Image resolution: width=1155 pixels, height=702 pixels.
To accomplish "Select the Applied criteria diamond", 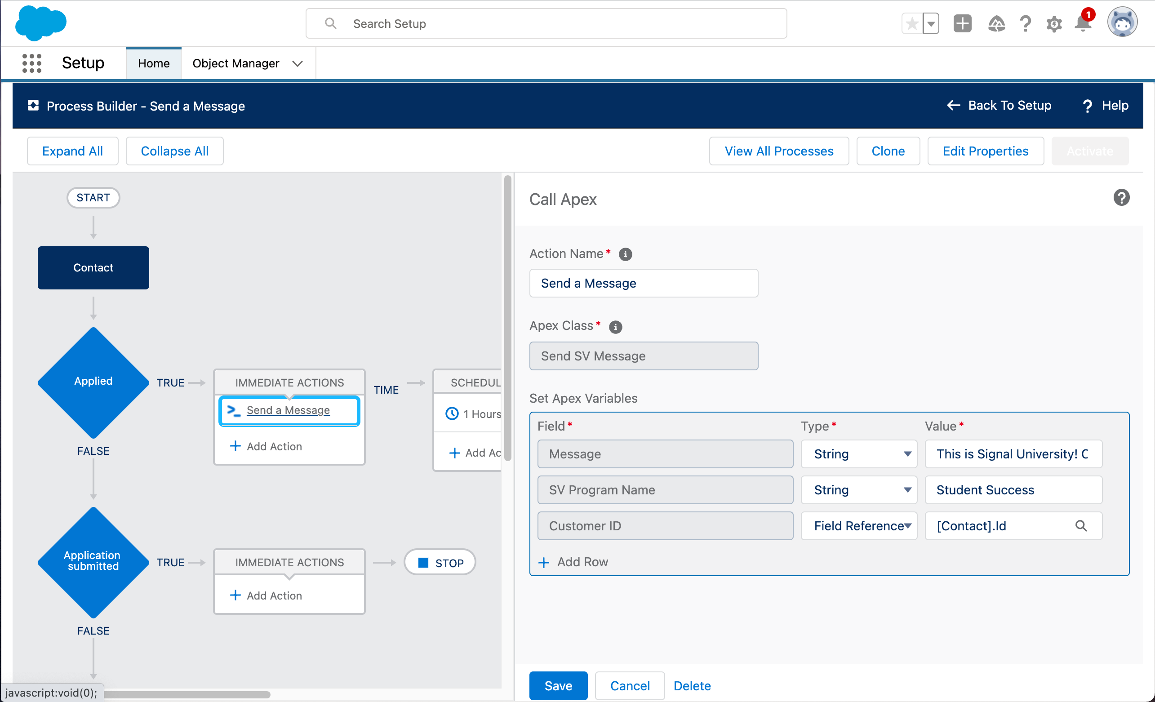I will point(93,382).
